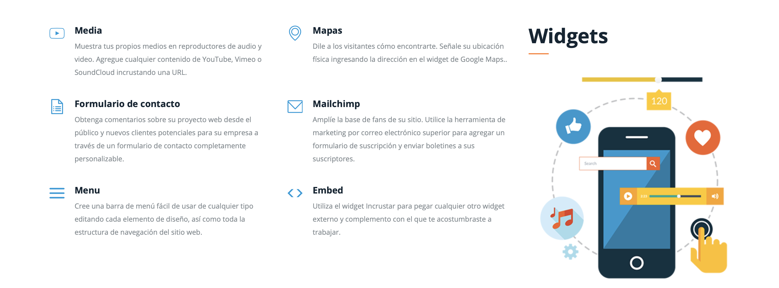Screen dimensions: 779x288
Task: Click the light blue gear icon
Action: [x=570, y=251]
